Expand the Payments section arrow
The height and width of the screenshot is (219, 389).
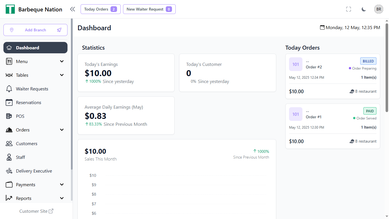[x=62, y=184]
